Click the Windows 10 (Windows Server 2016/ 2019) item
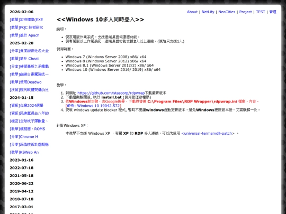The image size is (286, 214). click(x=113, y=70)
